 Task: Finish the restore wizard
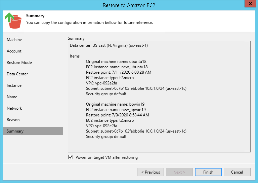208,172
